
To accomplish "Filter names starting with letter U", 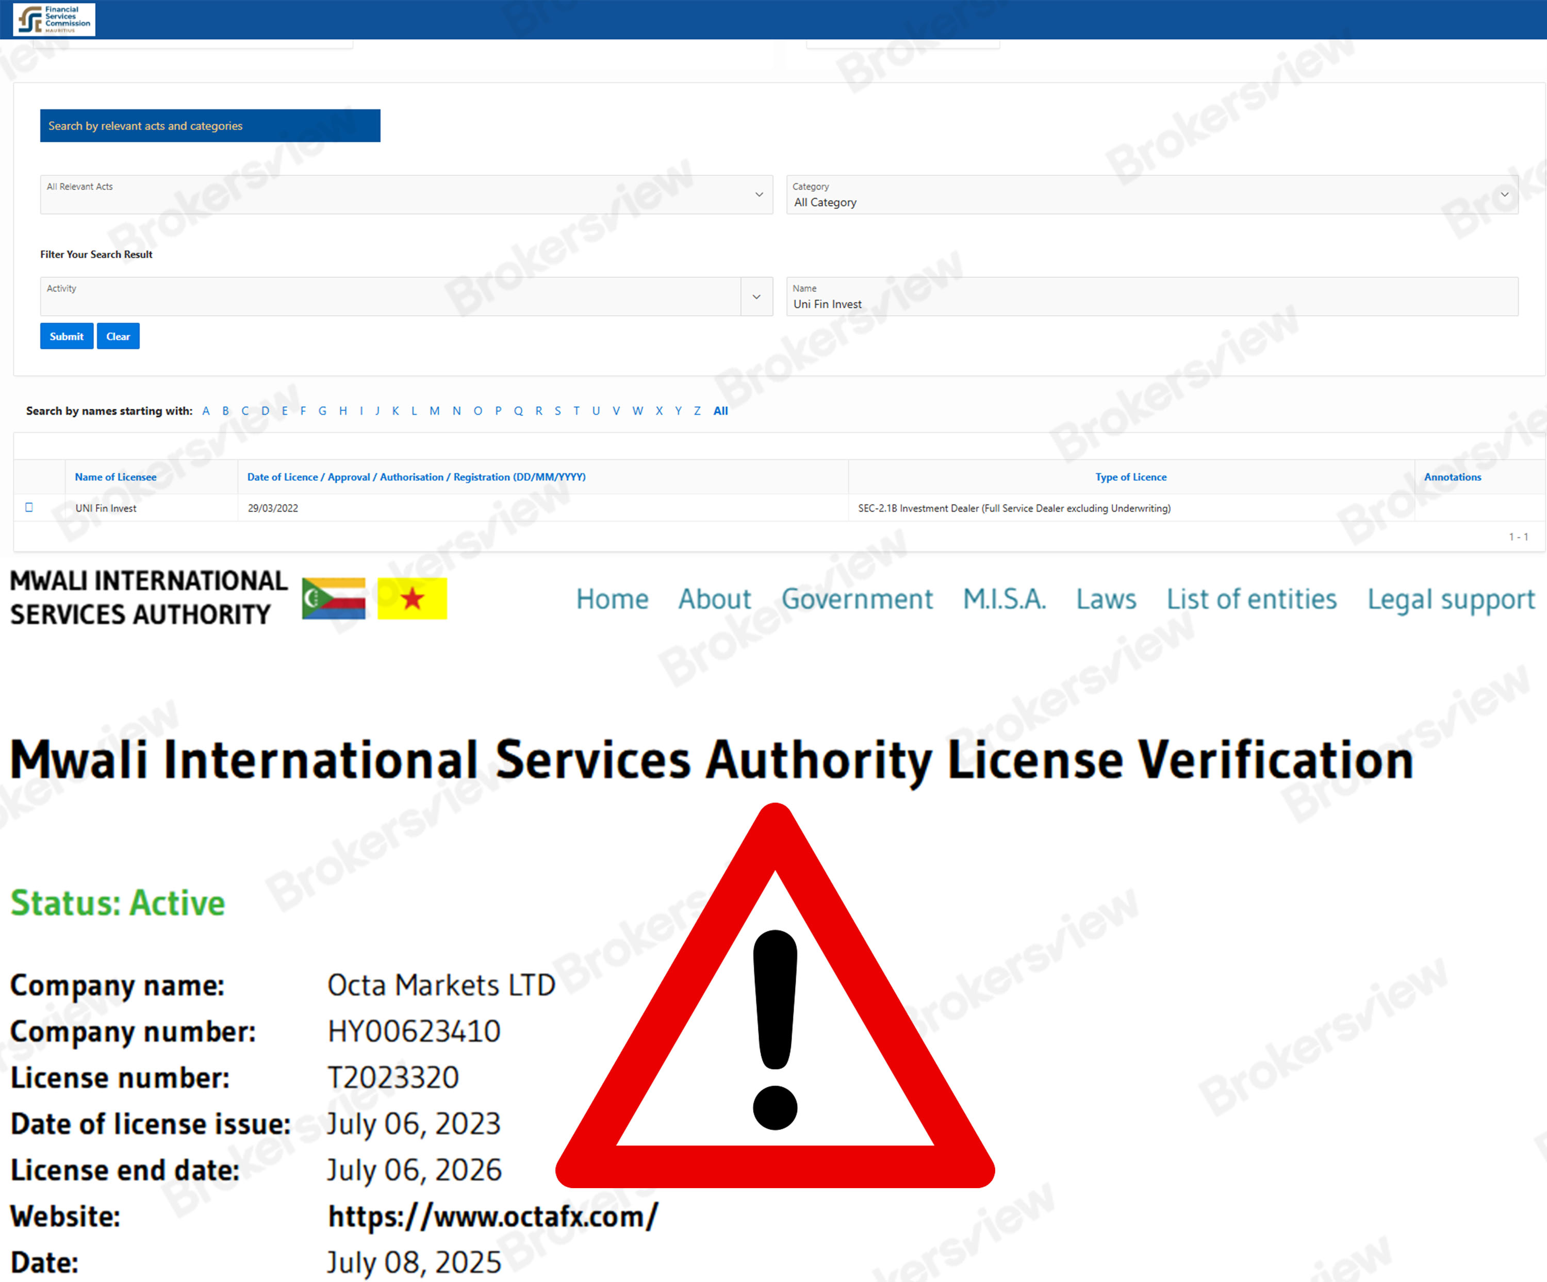I will click(x=596, y=411).
